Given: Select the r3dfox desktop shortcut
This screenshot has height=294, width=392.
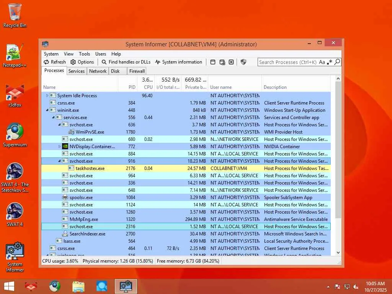Looking at the screenshot, I should coord(15,96).
